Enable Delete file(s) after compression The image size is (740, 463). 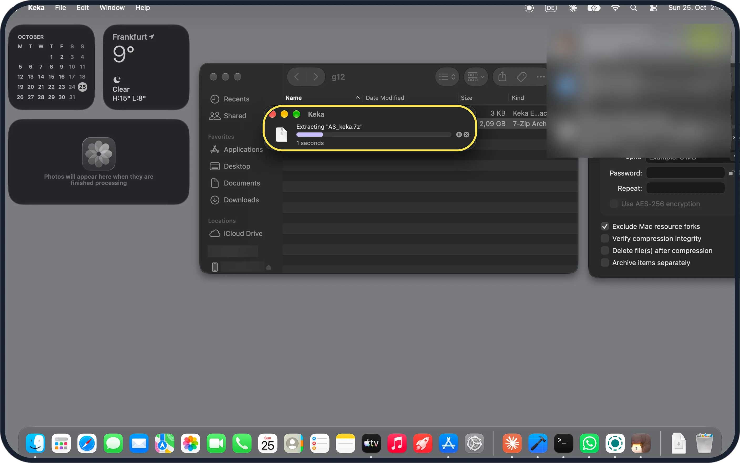click(605, 250)
